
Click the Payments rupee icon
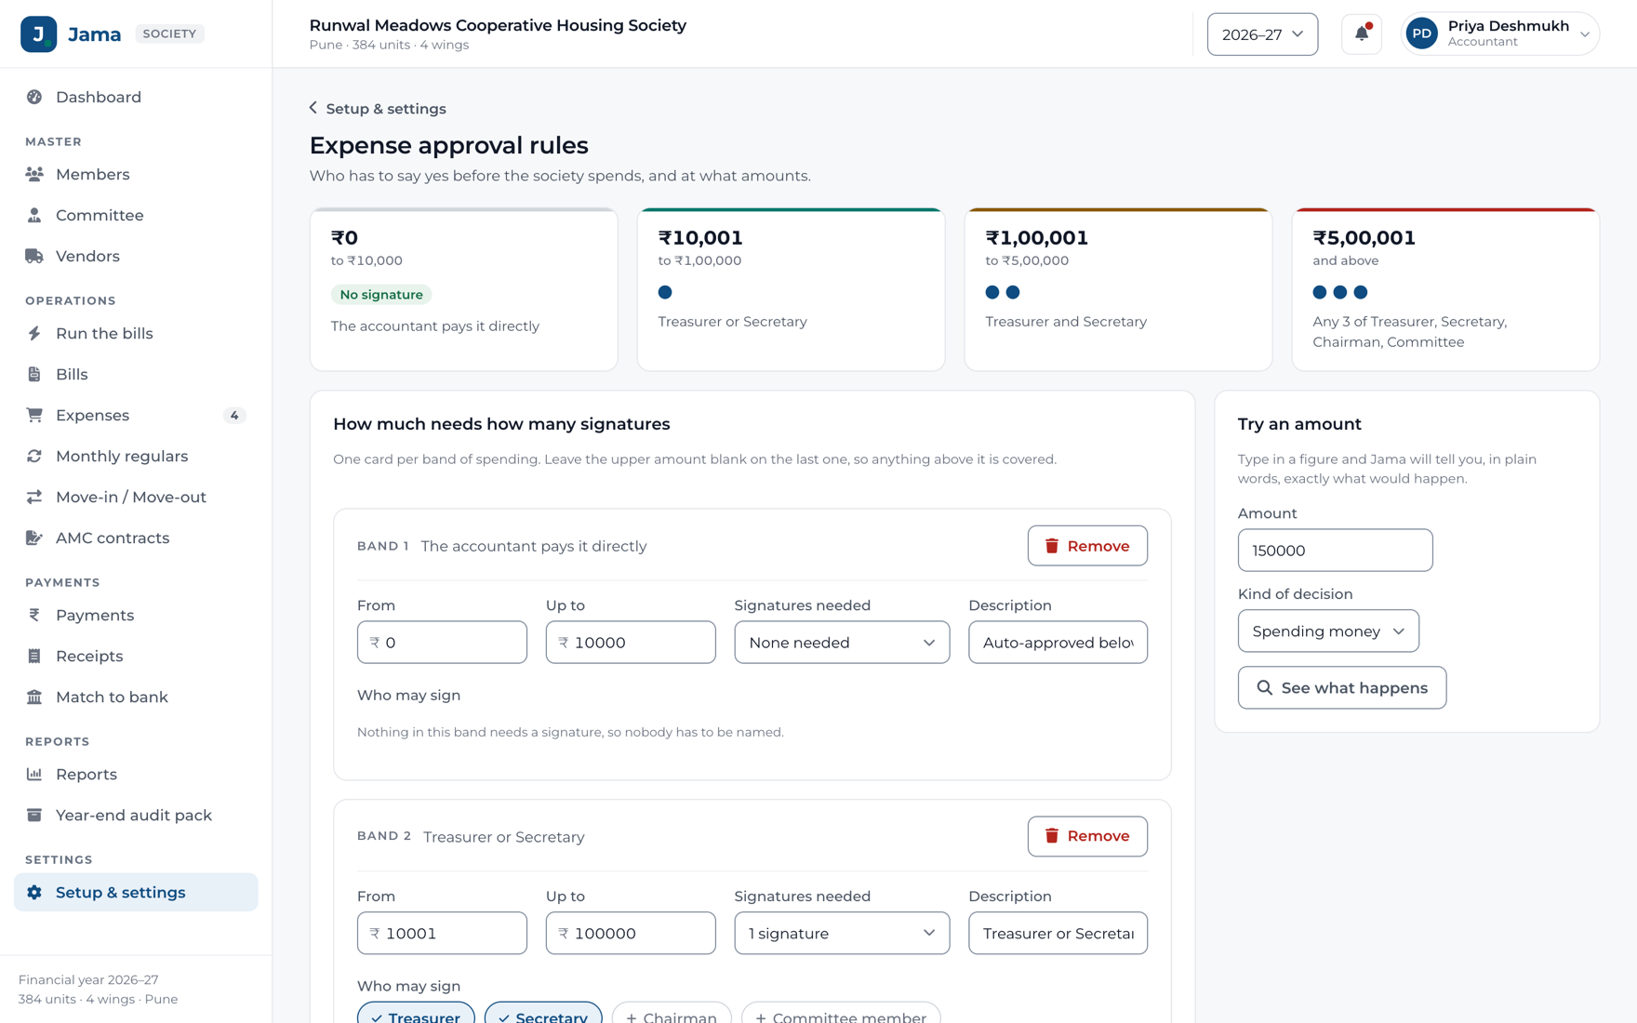pyautogui.click(x=34, y=615)
